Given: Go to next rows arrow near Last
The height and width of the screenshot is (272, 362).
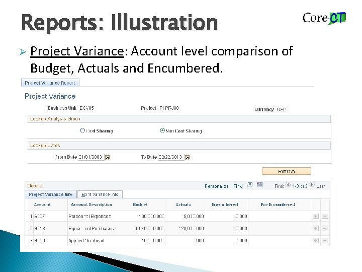Looking at the screenshot, I should point(312,185).
